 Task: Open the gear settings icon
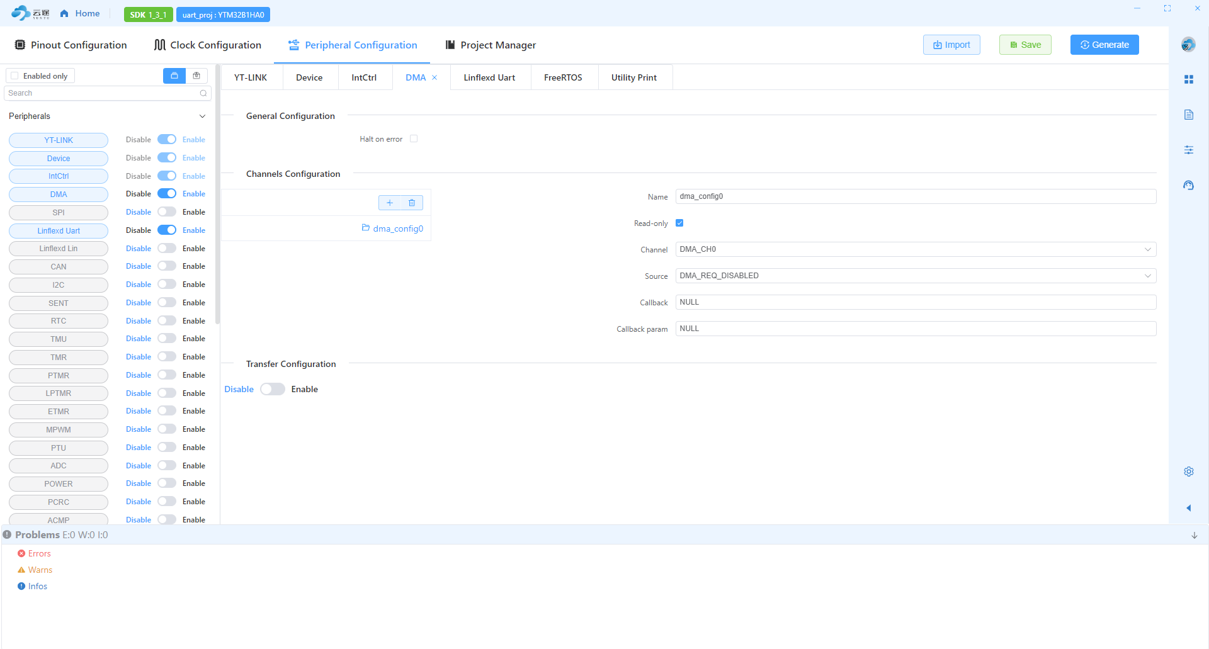(x=1189, y=471)
